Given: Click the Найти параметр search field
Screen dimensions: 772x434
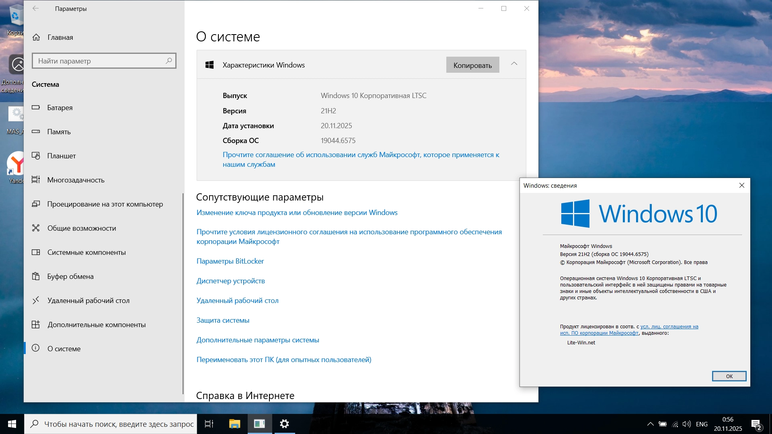Looking at the screenshot, I should coord(101,61).
